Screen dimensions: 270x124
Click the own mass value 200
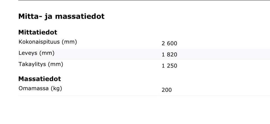click(x=166, y=90)
